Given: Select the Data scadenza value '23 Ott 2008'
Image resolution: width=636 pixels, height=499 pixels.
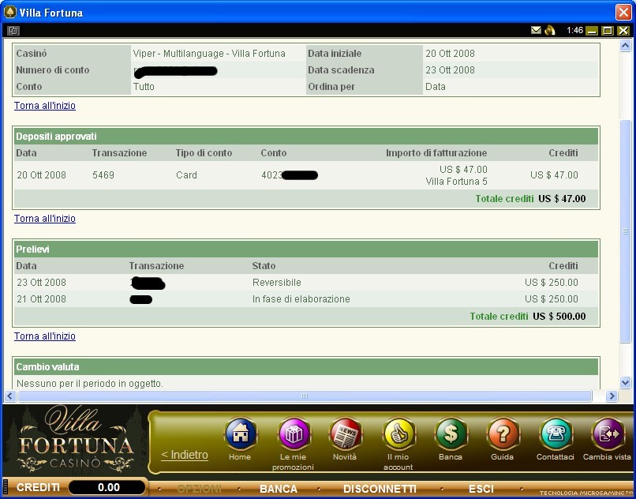Looking at the screenshot, I should [450, 70].
